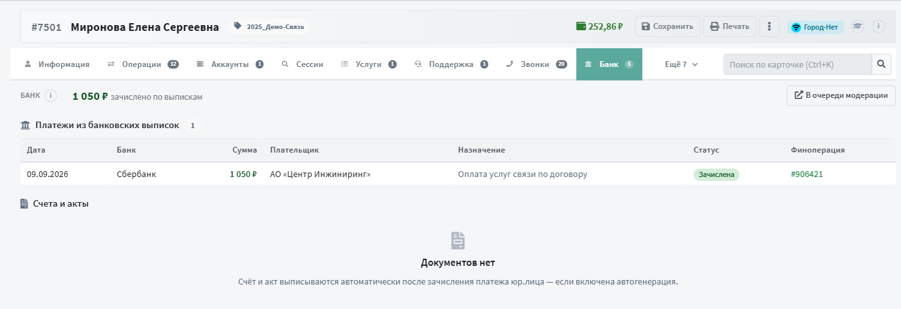Click the Плательщик column header
The width and height of the screenshot is (901, 309).
[x=295, y=150]
